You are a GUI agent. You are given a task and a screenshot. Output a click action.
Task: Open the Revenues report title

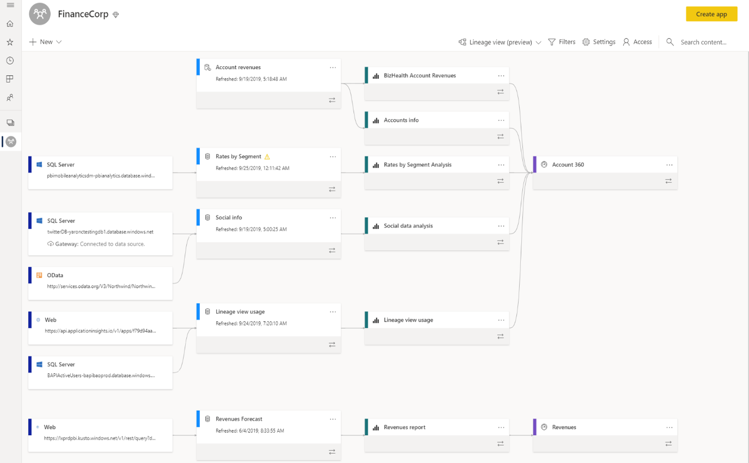(x=404, y=427)
